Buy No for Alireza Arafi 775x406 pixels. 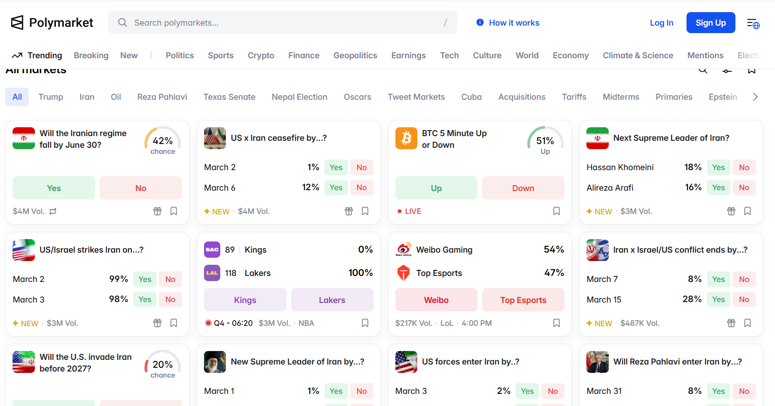point(744,187)
